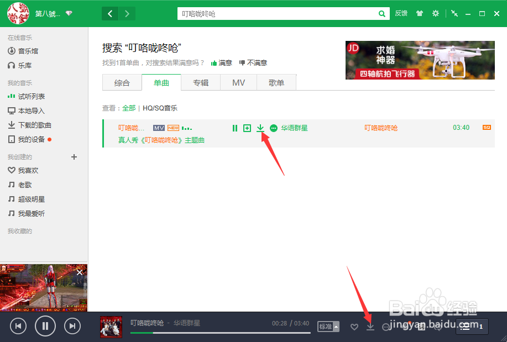Open the 试听列表 list
The height and width of the screenshot is (342, 507).
pos(26,96)
